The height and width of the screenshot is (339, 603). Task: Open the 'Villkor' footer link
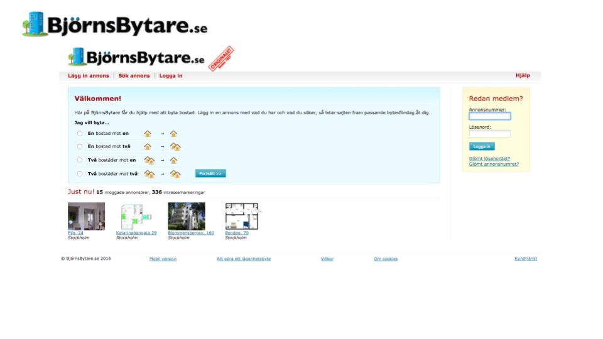pos(327,259)
